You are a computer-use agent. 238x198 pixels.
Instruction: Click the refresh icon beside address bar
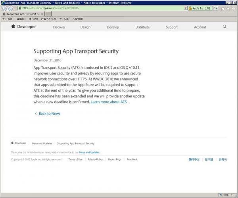215,8
